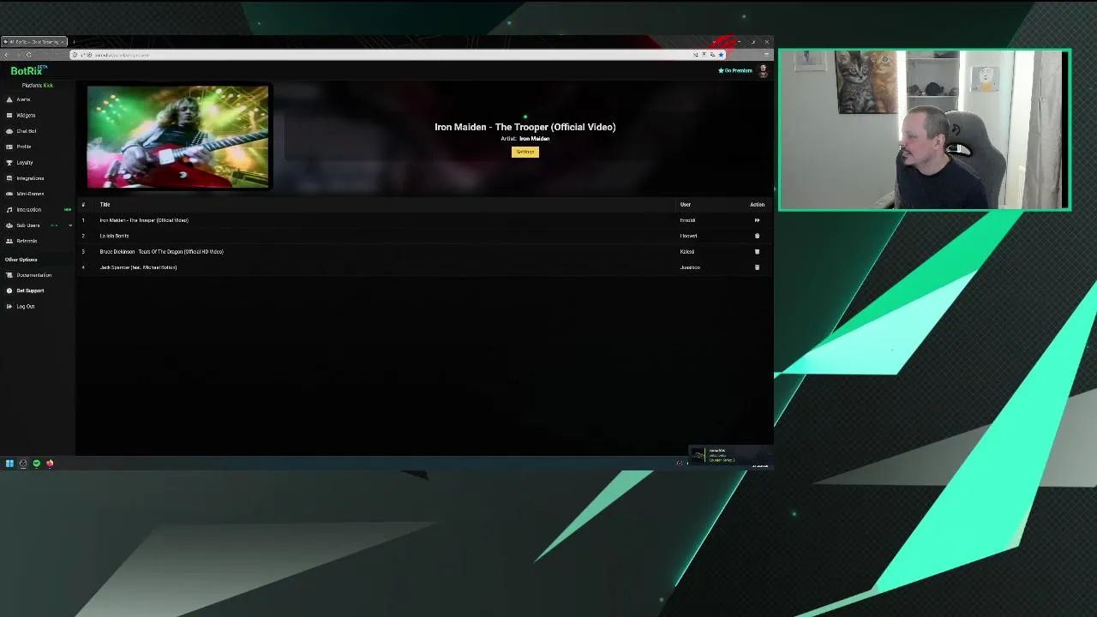Expand the Sub Users menu chevron

[70, 225]
